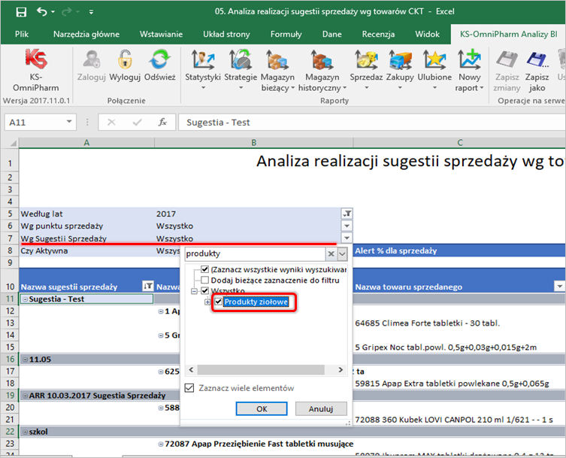Collapse ARR 10.03.2017 Sugestia Sprzedaży group
The width and height of the screenshot is (566, 458).
[26, 396]
